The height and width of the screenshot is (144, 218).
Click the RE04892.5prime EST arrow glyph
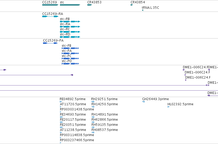[61, 102]
